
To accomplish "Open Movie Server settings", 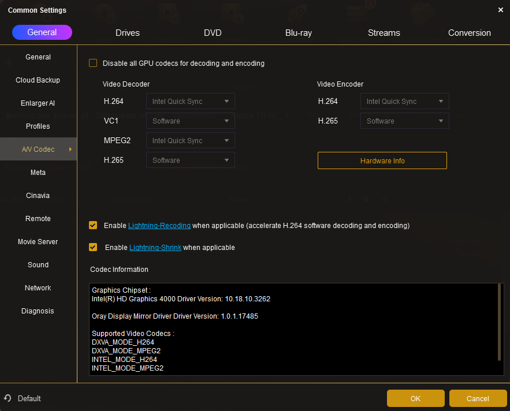I will (38, 242).
